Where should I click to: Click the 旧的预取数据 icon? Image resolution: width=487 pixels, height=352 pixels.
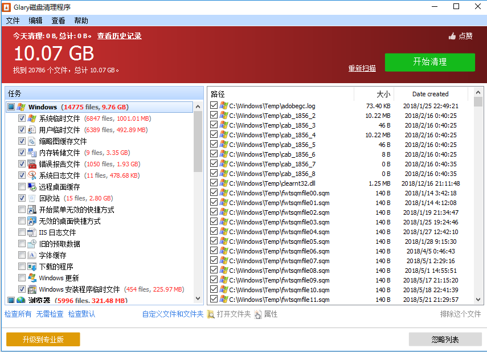(32, 244)
